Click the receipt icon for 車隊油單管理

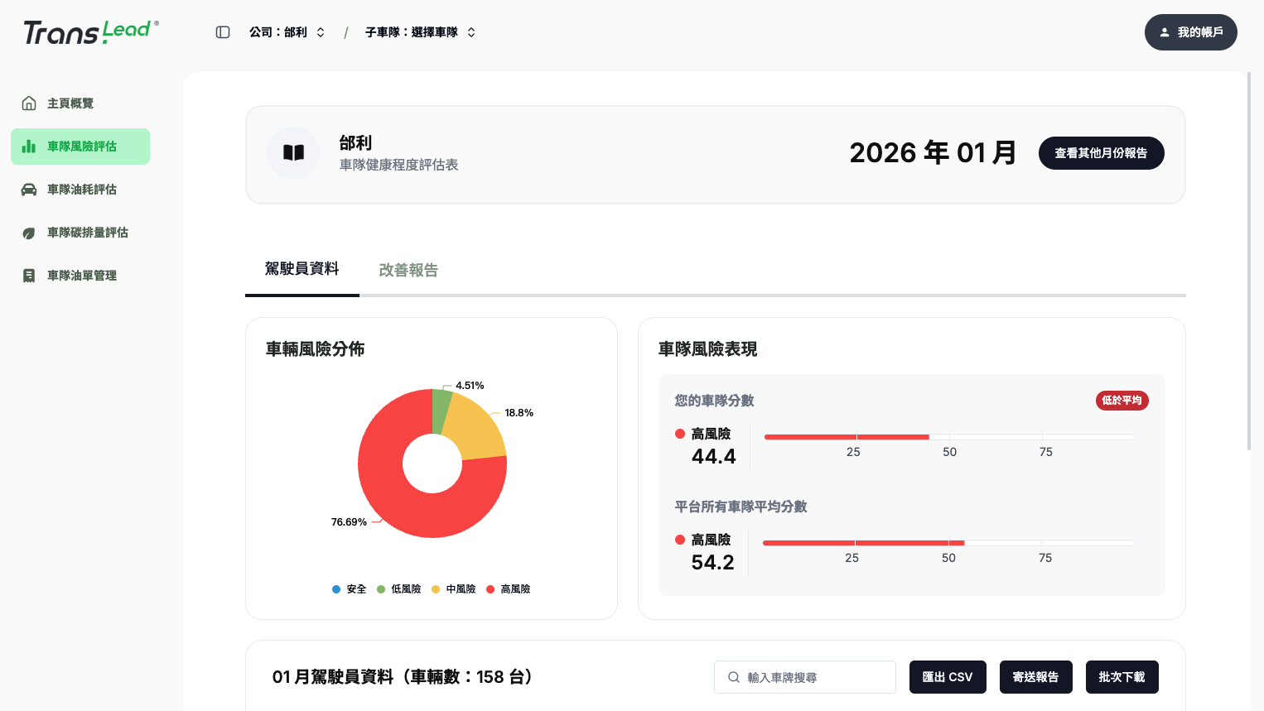tap(29, 276)
